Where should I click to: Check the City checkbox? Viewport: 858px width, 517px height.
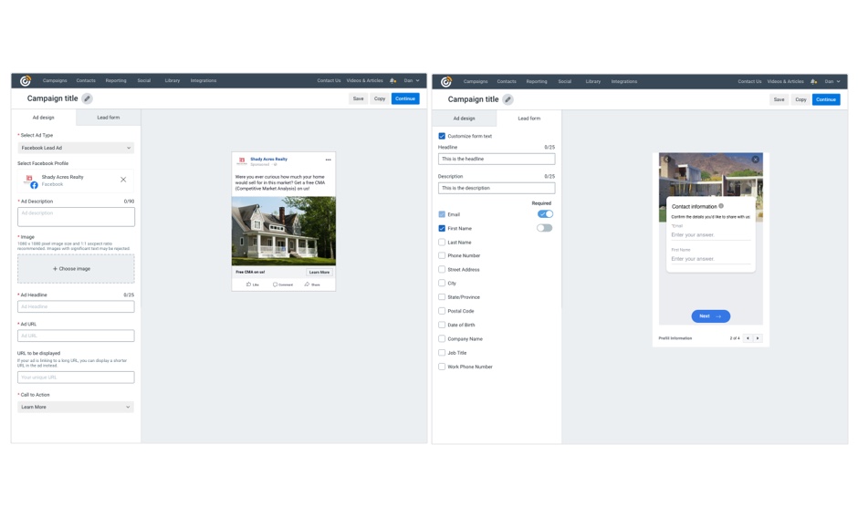442,283
